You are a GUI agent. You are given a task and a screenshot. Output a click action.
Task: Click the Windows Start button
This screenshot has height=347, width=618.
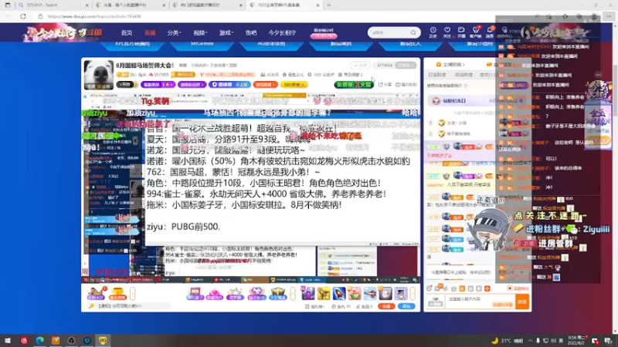[8, 340]
